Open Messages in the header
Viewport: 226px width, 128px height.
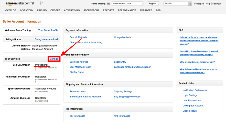click(x=199, y=4)
